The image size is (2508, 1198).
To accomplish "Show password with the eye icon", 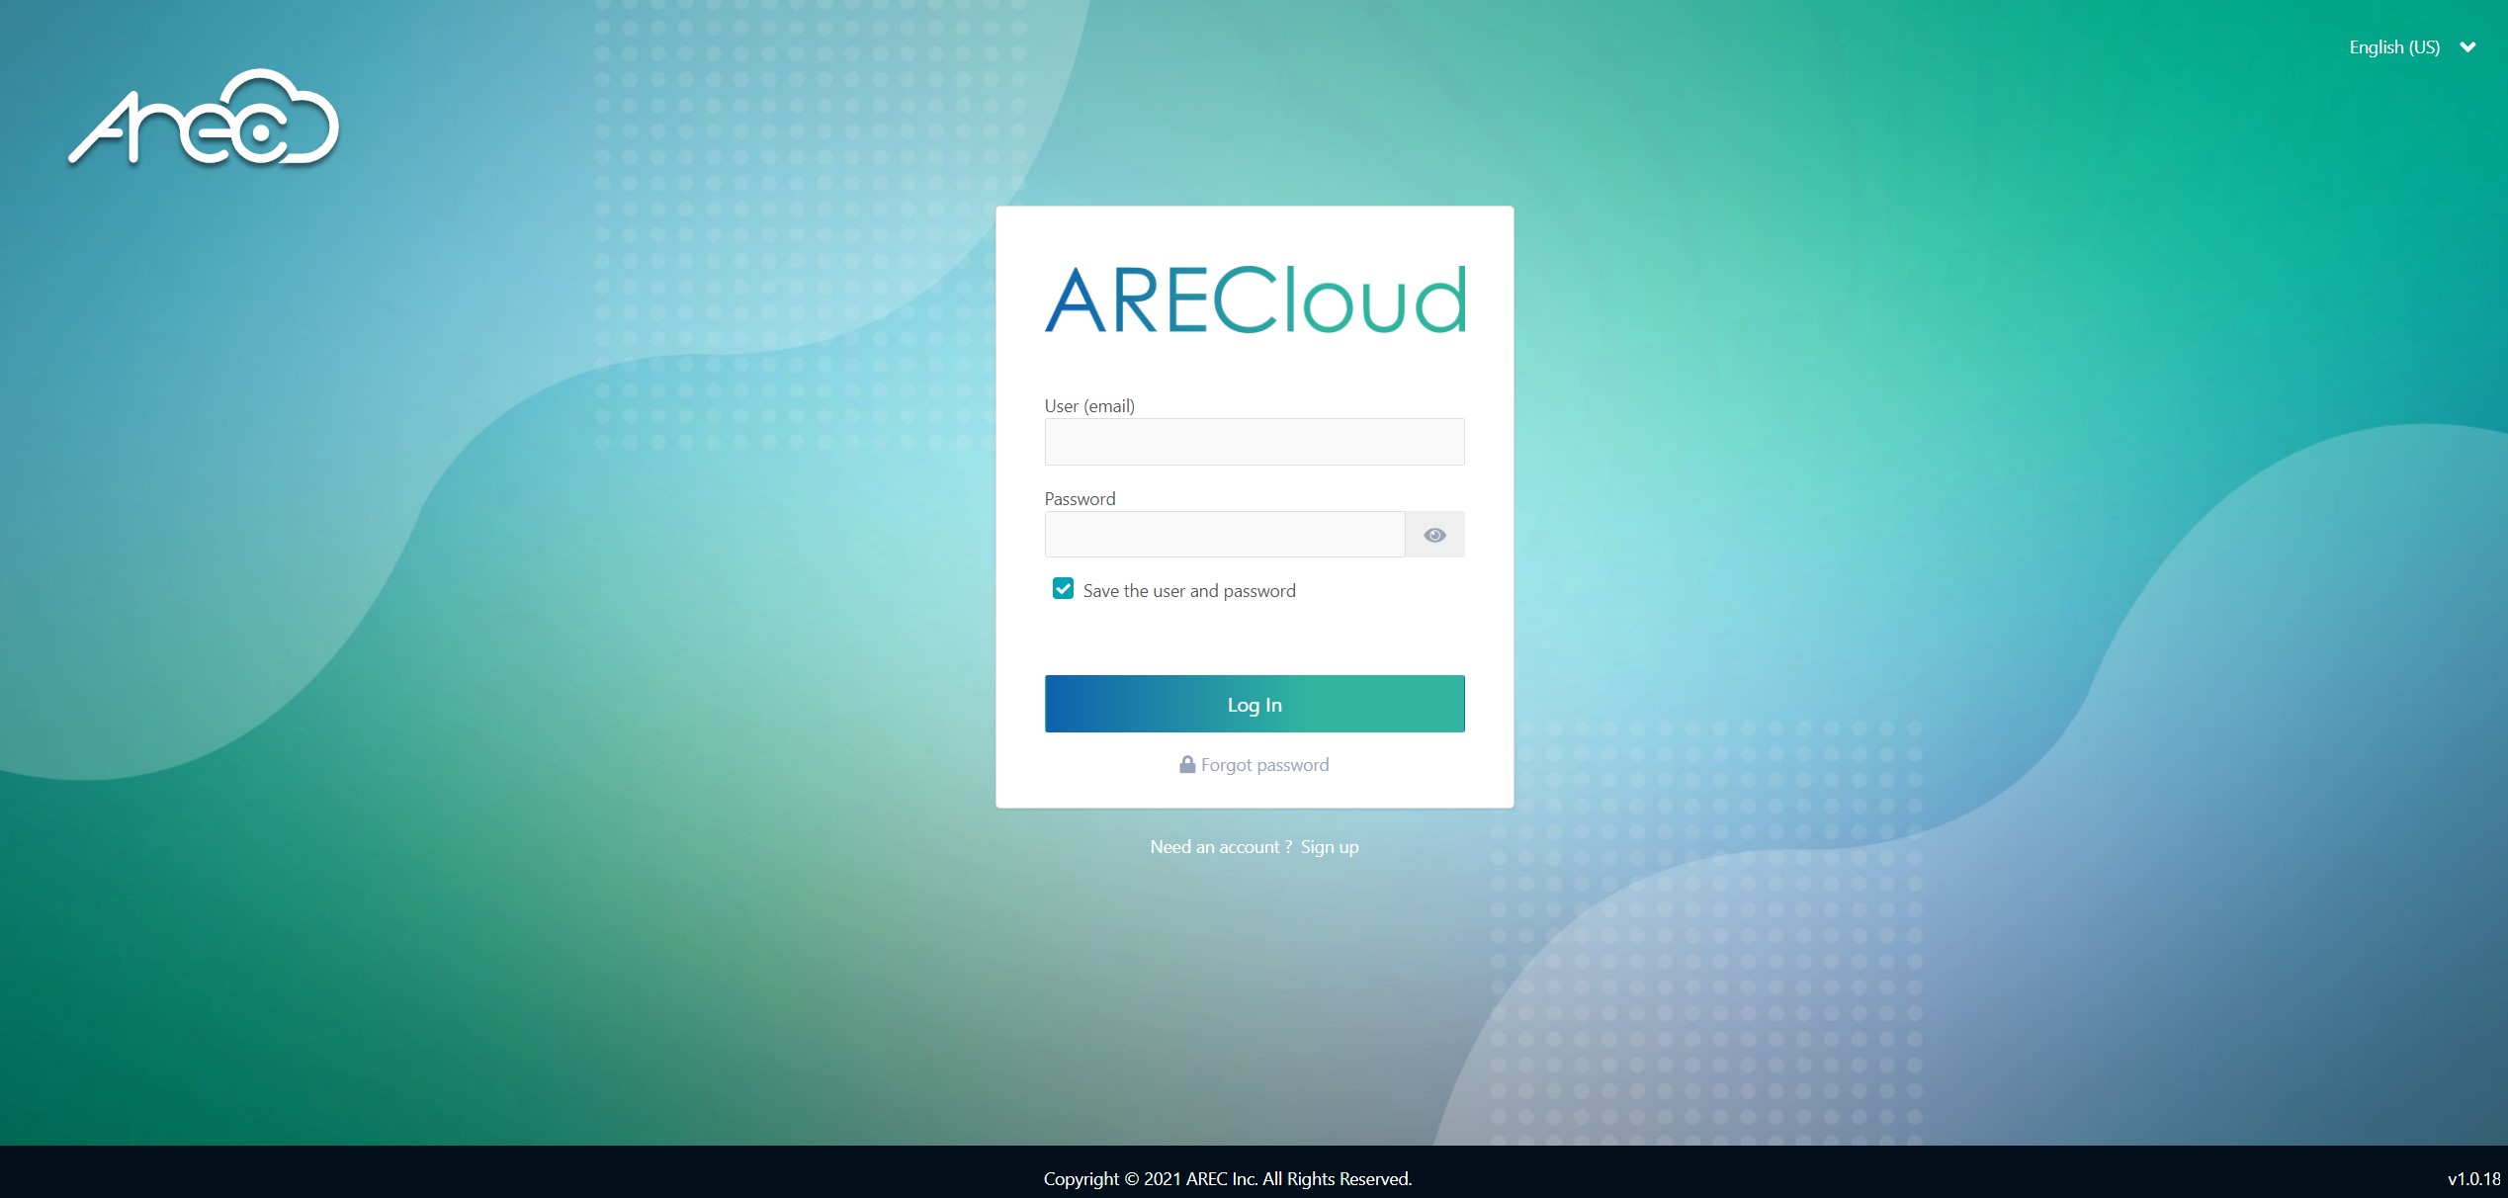I will tap(1434, 535).
